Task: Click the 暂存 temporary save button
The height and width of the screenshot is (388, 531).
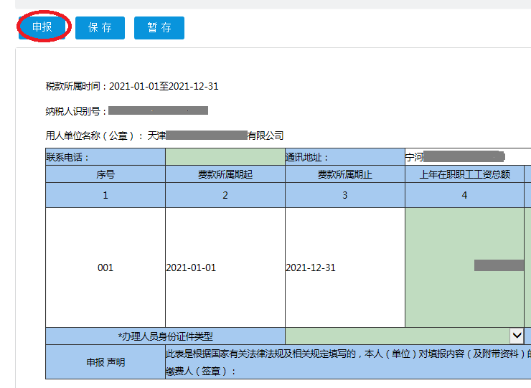Action: point(159,28)
